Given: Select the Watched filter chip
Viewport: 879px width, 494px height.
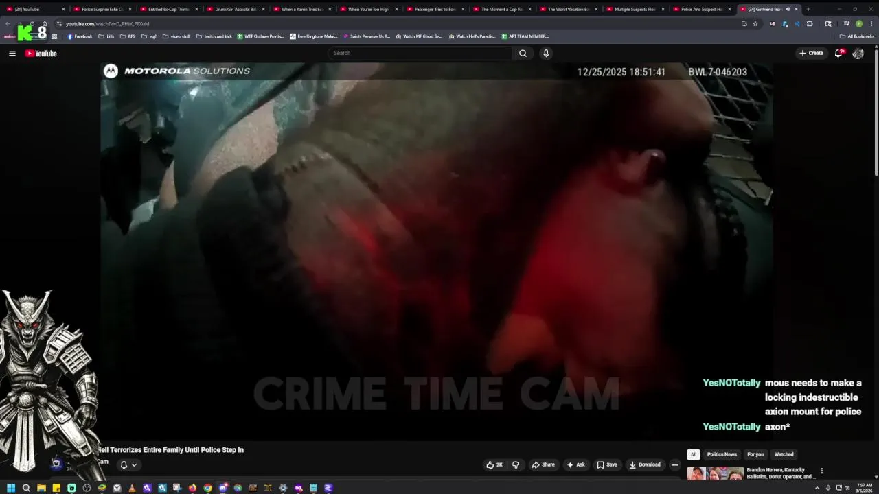Looking at the screenshot, I should 784,454.
